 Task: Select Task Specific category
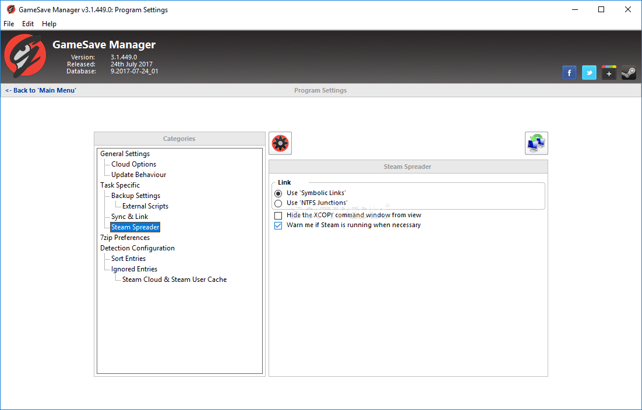click(x=120, y=185)
